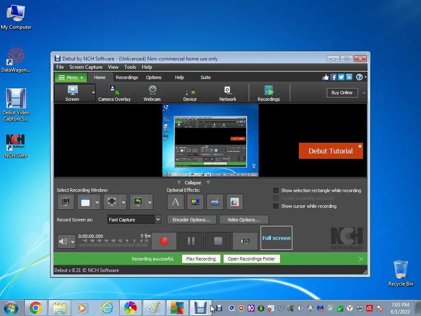Open Encoder Options dialog

click(x=192, y=220)
